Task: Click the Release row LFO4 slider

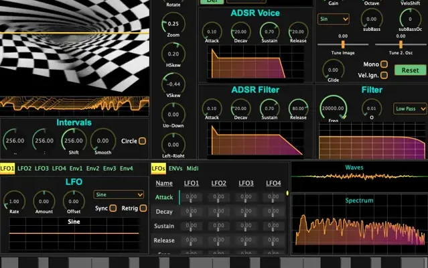Action: [x=273, y=241]
